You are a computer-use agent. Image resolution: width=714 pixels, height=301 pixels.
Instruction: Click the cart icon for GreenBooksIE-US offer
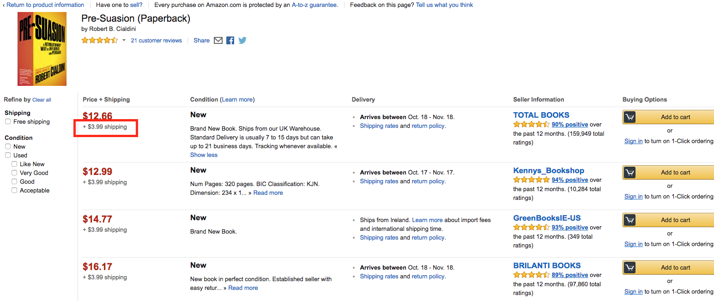click(x=630, y=220)
